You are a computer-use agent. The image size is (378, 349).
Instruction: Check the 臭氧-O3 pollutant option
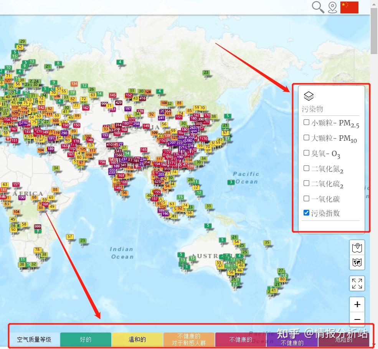pos(306,153)
